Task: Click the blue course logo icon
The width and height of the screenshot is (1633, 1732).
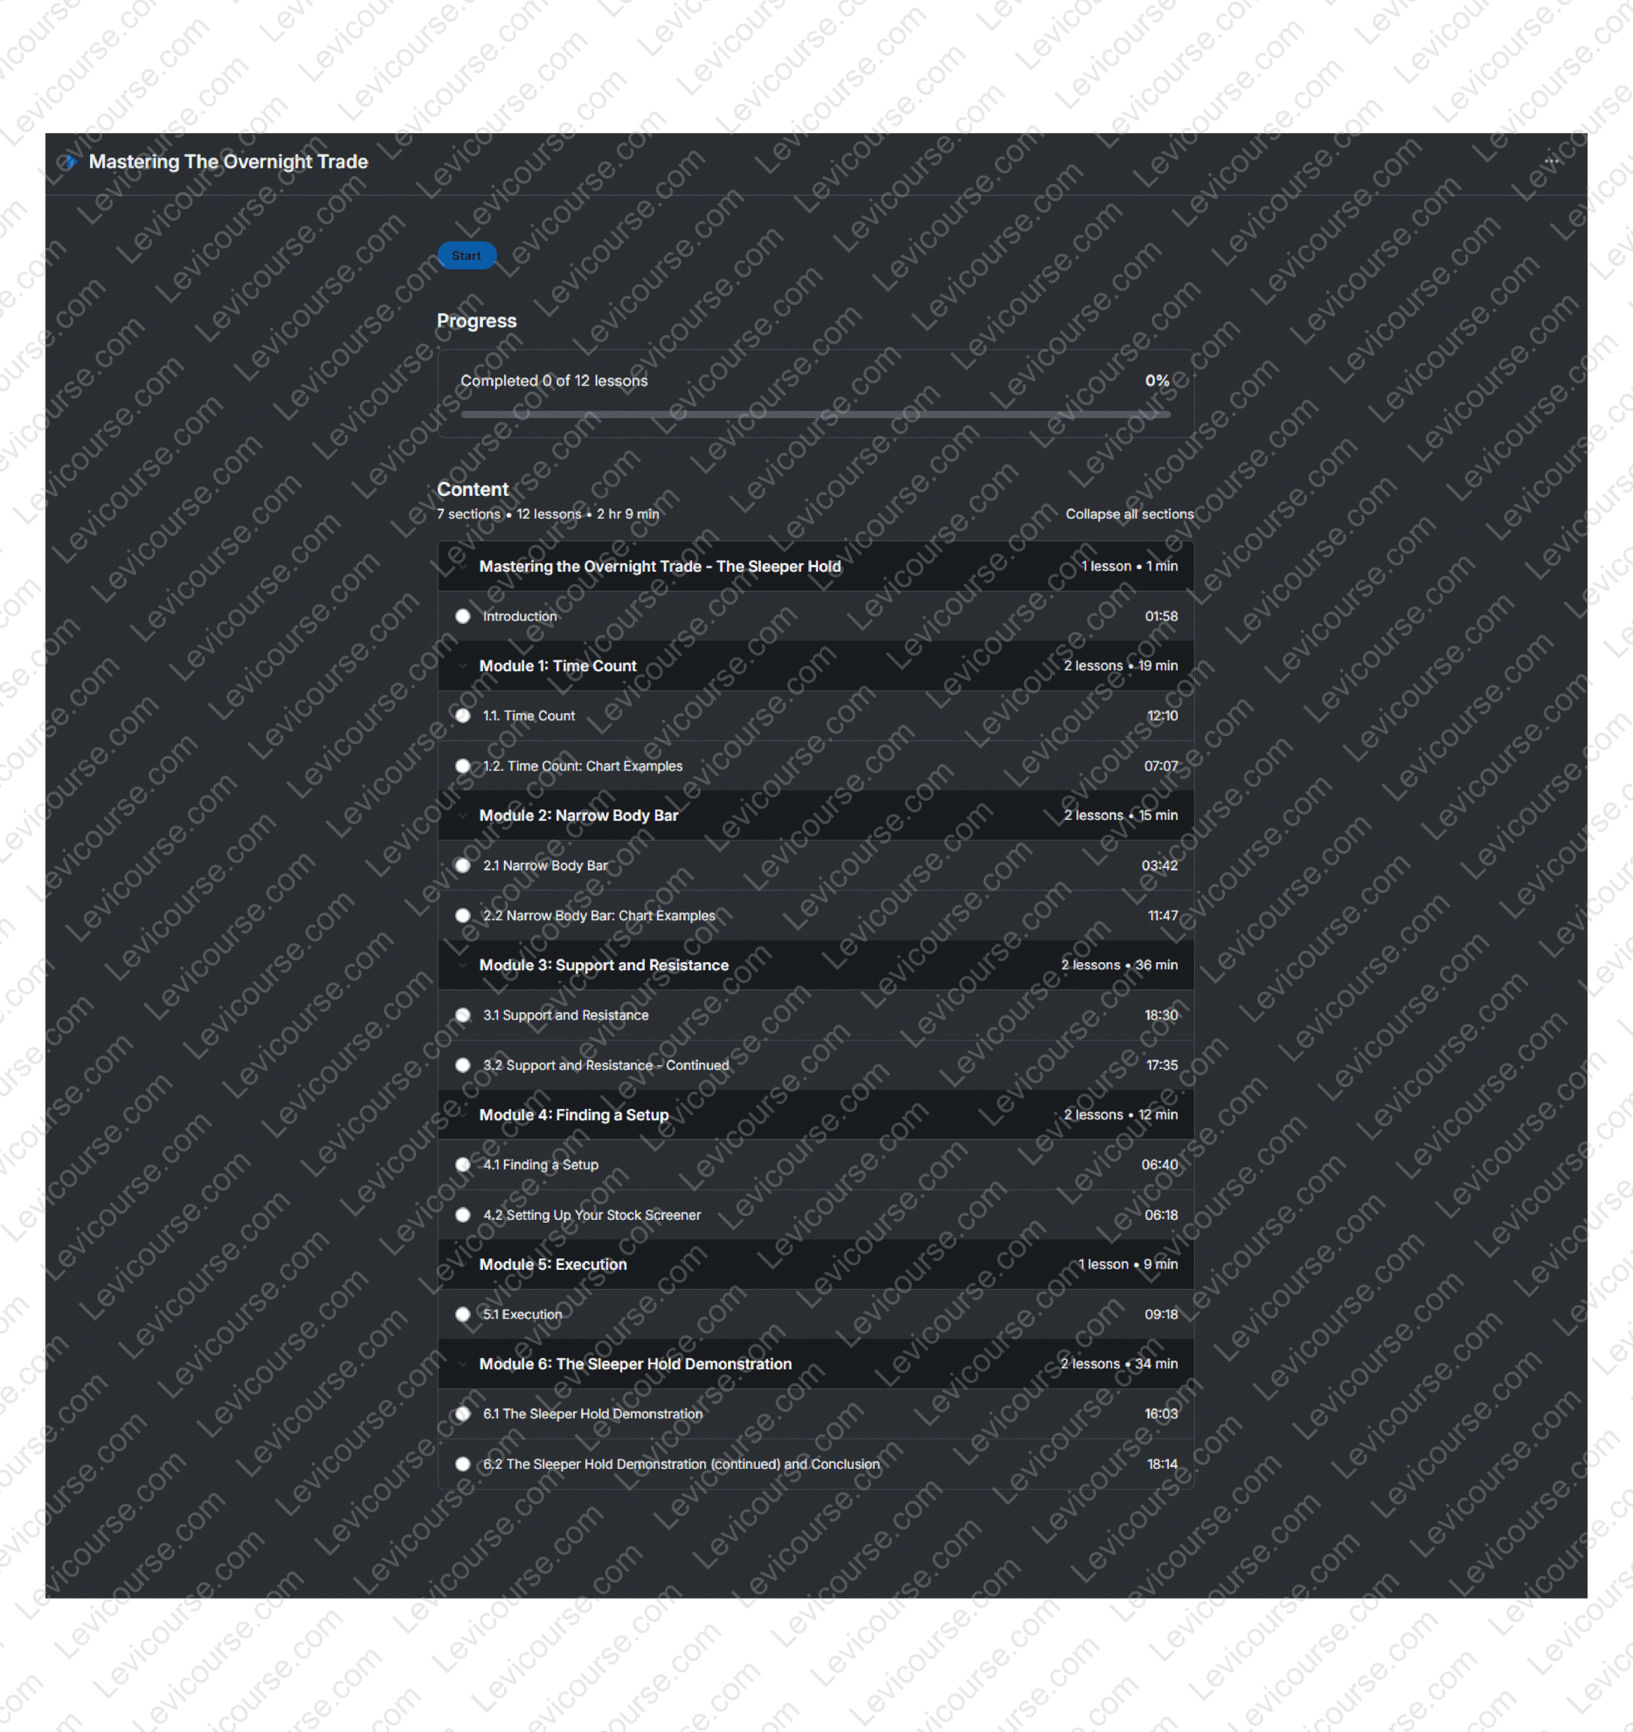Action: (x=69, y=161)
